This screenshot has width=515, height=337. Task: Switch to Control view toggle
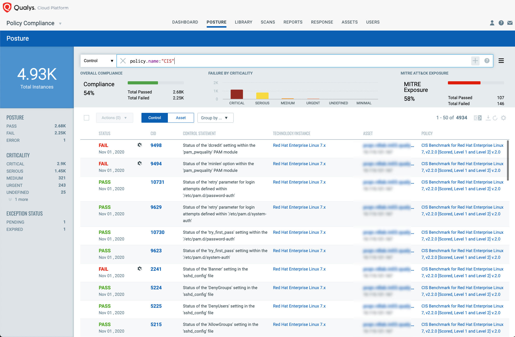coord(155,118)
